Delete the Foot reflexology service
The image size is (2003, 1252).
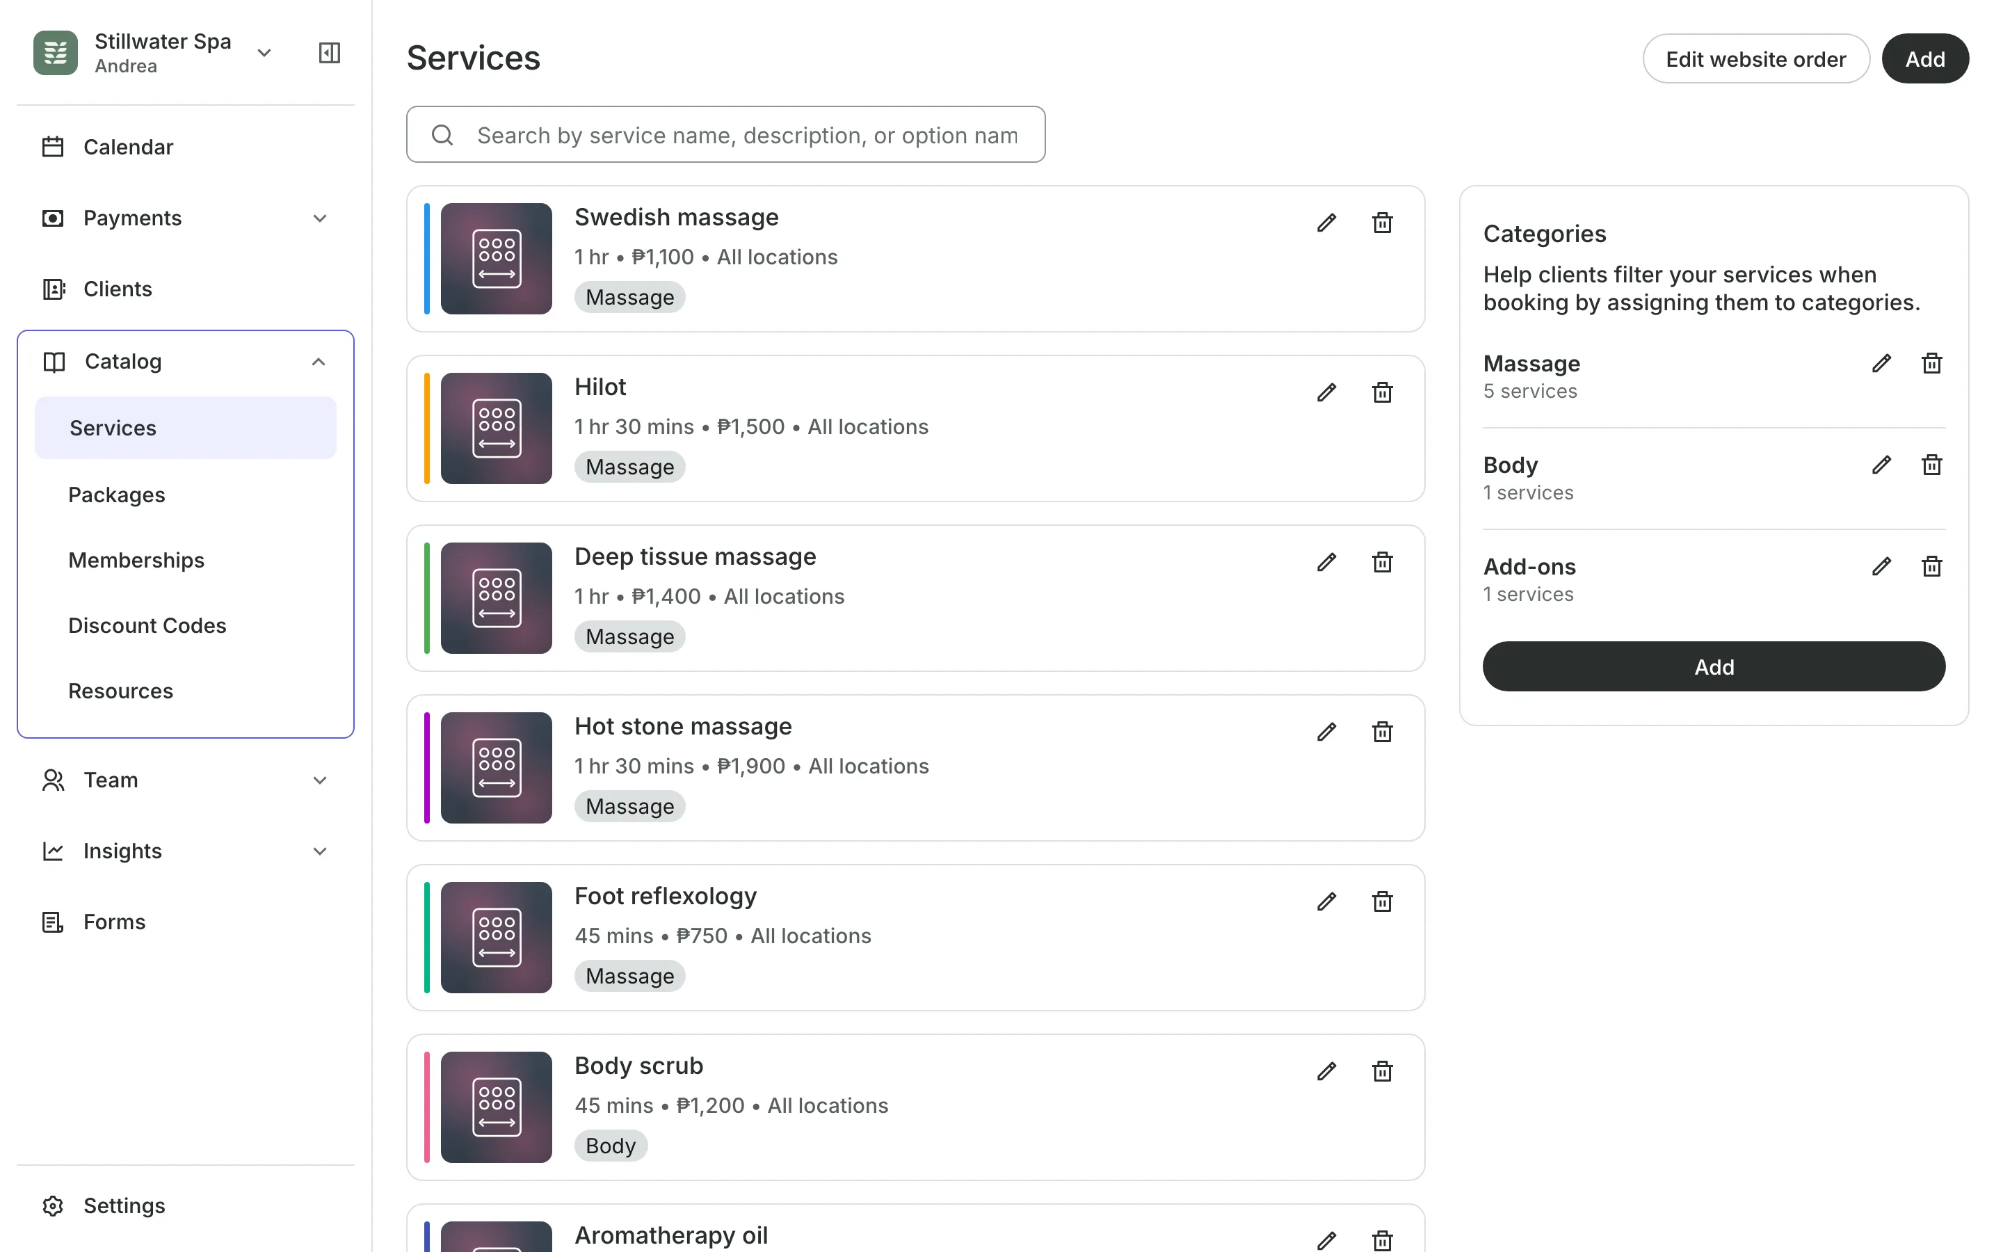pyautogui.click(x=1382, y=901)
